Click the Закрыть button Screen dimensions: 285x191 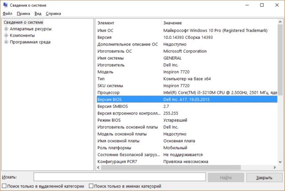pos(264,177)
